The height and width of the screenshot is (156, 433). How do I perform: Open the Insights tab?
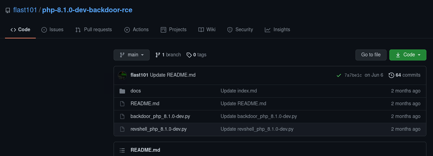(x=277, y=30)
